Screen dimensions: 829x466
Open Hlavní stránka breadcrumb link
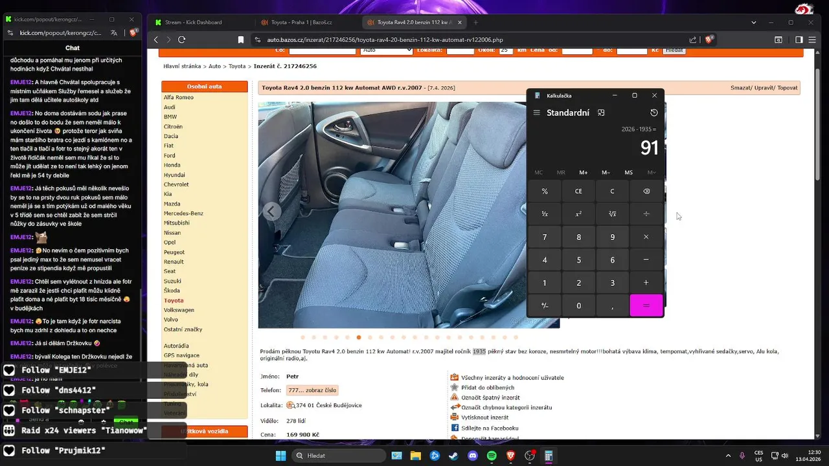point(183,66)
